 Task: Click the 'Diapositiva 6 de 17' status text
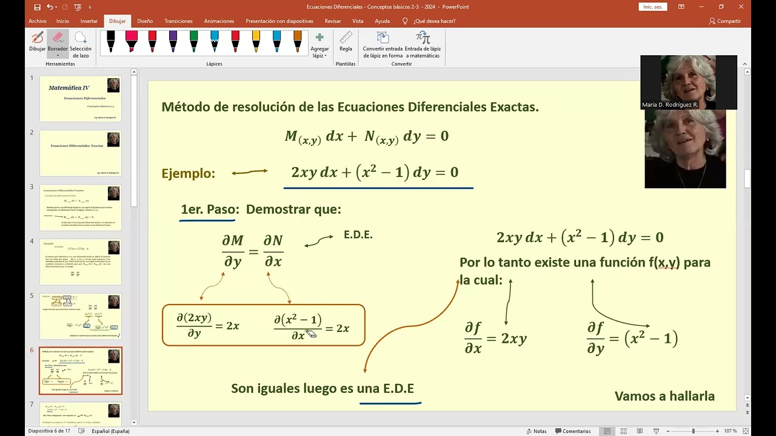(49, 431)
